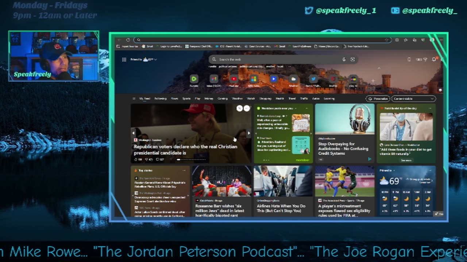
Task: Open the Free Paycheck Calc bookmark
Action: [x=356, y=46]
